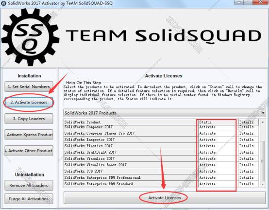Open Details for SolidWorks DraftSight 2017
269x210 pixels.
click(249, 152)
